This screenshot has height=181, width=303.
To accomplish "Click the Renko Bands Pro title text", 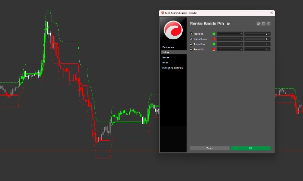I will (207, 24).
